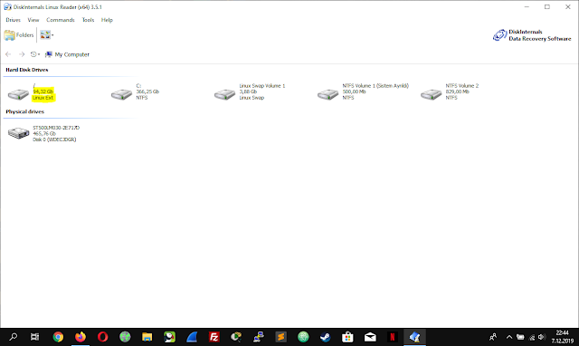Open the View menu
The width and height of the screenshot is (579, 346).
pos(33,20)
